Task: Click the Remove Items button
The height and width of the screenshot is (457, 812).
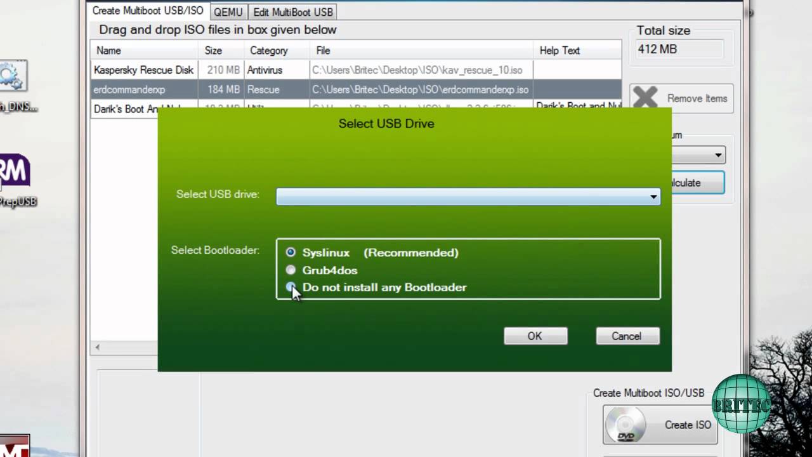Action: pyautogui.click(x=681, y=98)
